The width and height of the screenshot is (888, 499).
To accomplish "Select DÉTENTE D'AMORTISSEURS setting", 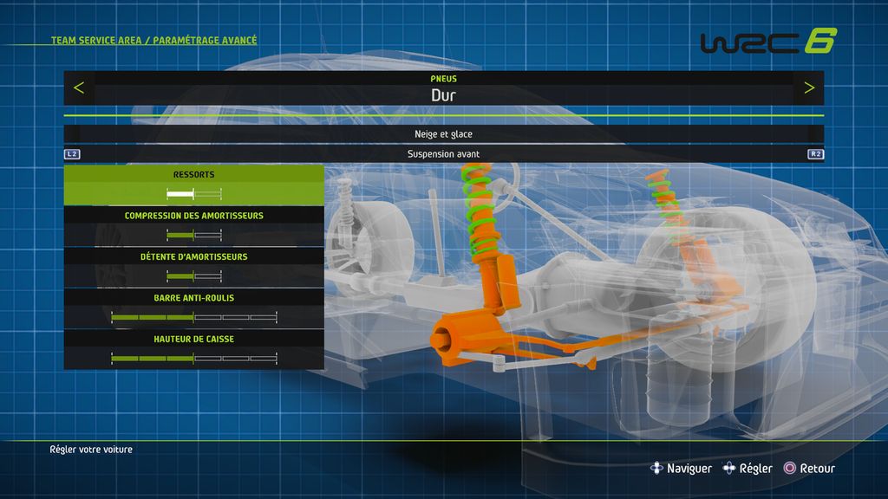I will click(193, 268).
